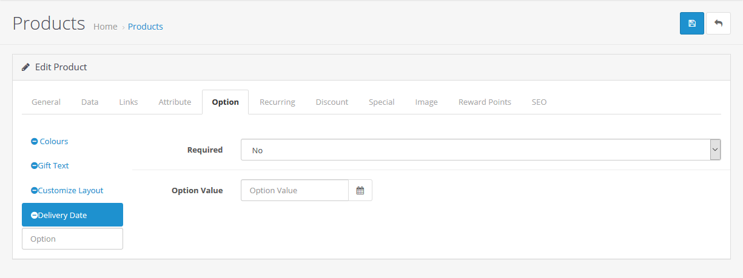Select the Customize Layout option entry
The height and width of the screenshot is (278, 743).
(72, 190)
